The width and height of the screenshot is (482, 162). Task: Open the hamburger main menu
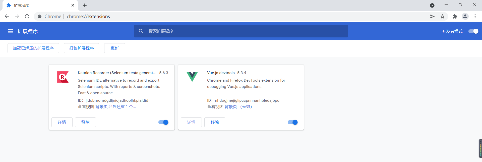[11, 31]
